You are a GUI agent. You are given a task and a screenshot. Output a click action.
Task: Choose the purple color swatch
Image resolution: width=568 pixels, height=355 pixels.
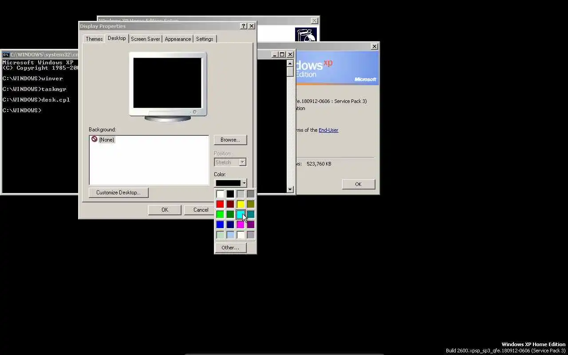251,225
